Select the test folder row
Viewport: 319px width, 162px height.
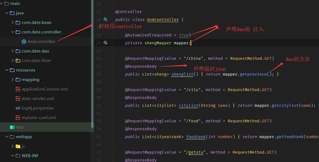click(x=46, y=127)
